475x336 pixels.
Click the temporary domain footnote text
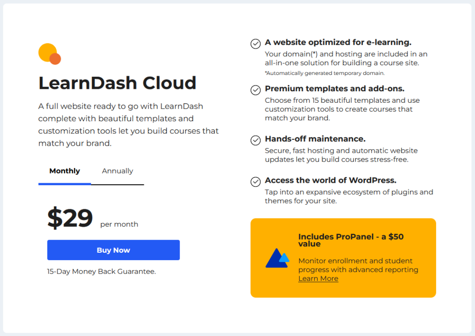325,73
